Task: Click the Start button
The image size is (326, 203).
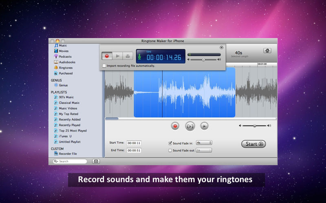Action: (253, 144)
